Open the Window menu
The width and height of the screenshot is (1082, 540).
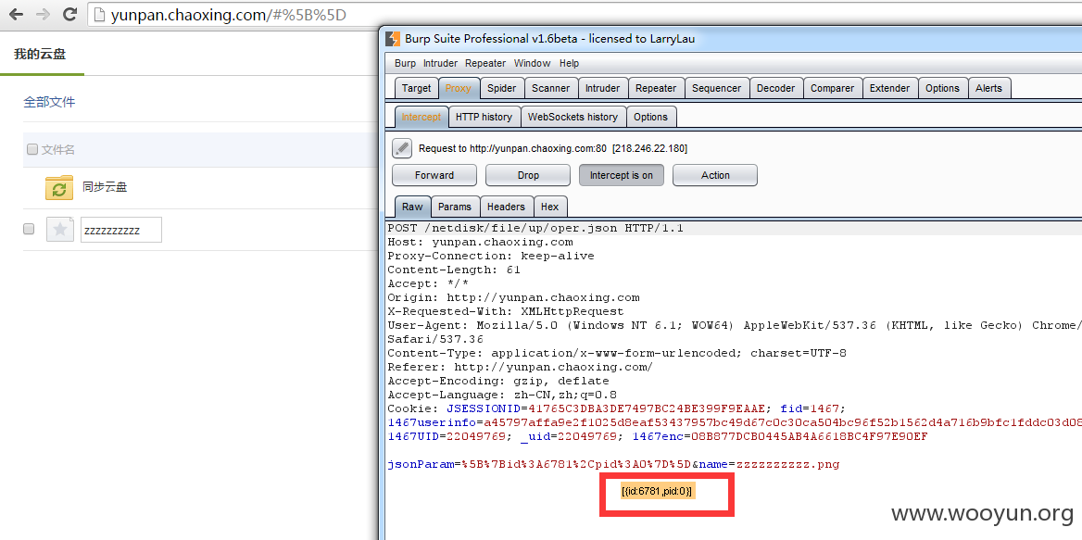tap(532, 63)
